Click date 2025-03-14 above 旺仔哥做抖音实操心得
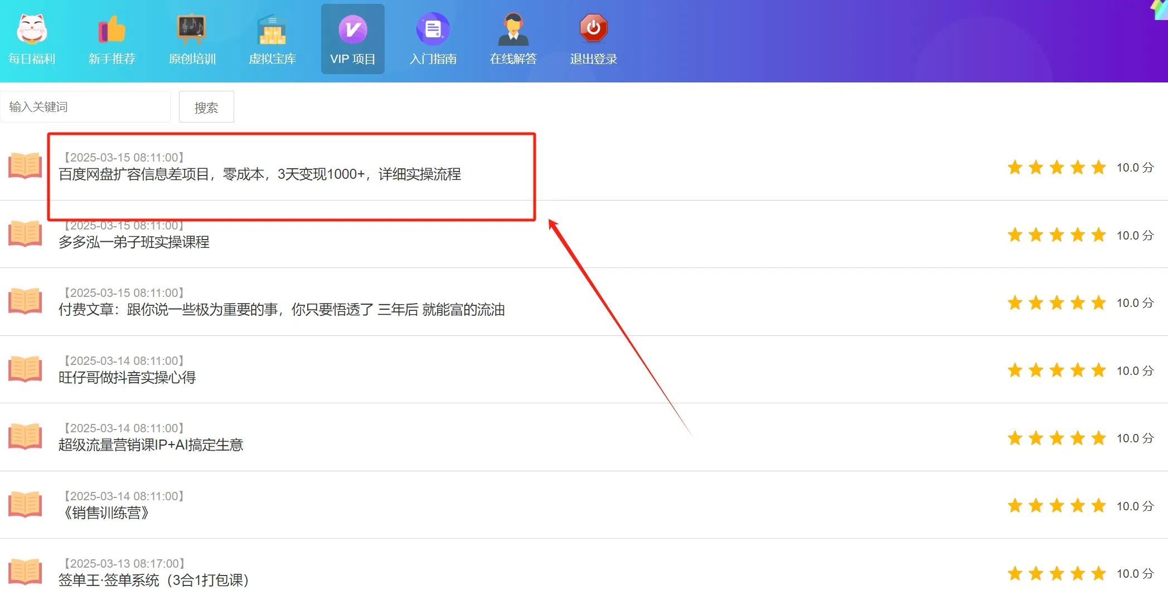Viewport: 1168px width, 610px height. tap(124, 361)
